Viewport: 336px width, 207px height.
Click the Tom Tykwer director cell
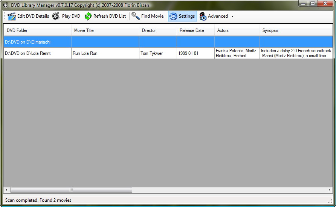click(x=157, y=53)
